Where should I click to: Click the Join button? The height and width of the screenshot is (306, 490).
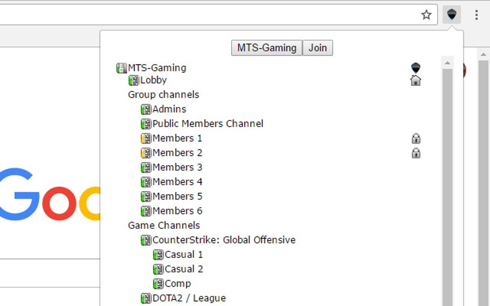click(318, 47)
